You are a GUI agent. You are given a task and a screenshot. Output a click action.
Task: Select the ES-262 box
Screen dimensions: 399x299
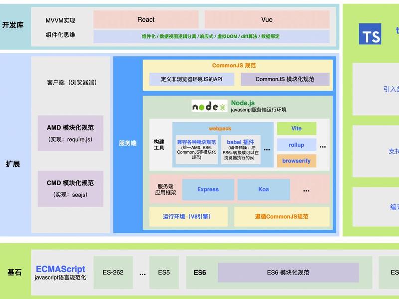point(113,272)
